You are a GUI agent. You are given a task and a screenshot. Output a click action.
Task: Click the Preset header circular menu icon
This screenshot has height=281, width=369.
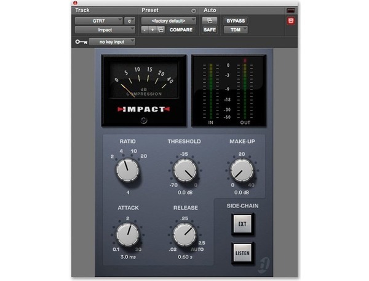[x=194, y=11]
